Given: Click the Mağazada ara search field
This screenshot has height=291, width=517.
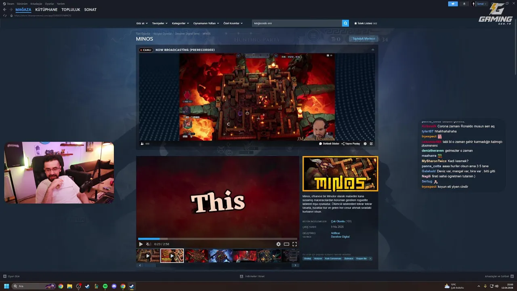Looking at the screenshot, I should 297,23.
